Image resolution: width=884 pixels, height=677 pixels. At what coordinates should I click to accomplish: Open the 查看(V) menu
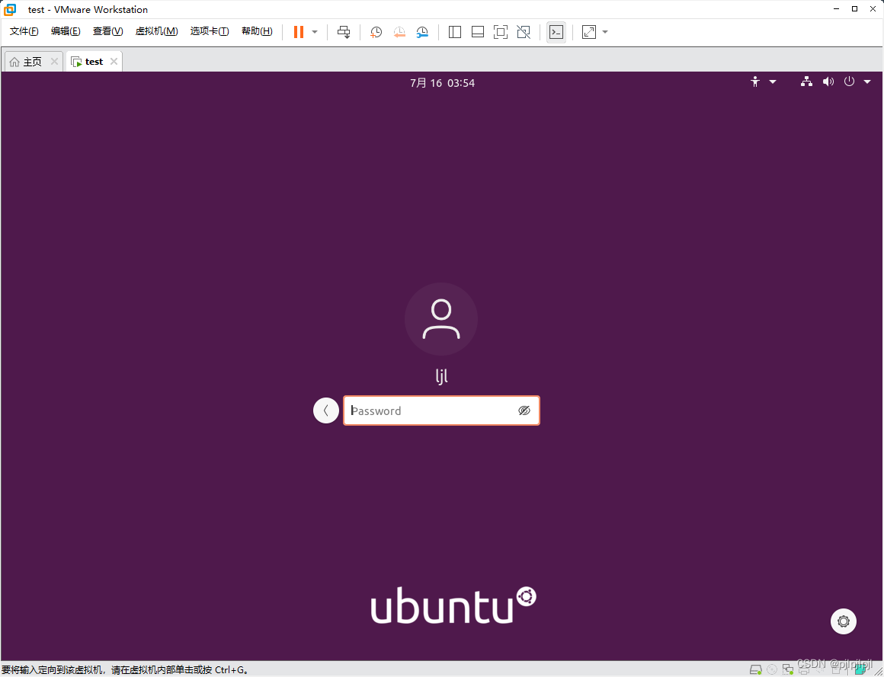coord(107,31)
